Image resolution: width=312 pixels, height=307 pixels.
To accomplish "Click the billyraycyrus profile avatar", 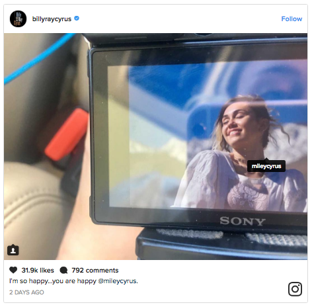I will [18, 19].
